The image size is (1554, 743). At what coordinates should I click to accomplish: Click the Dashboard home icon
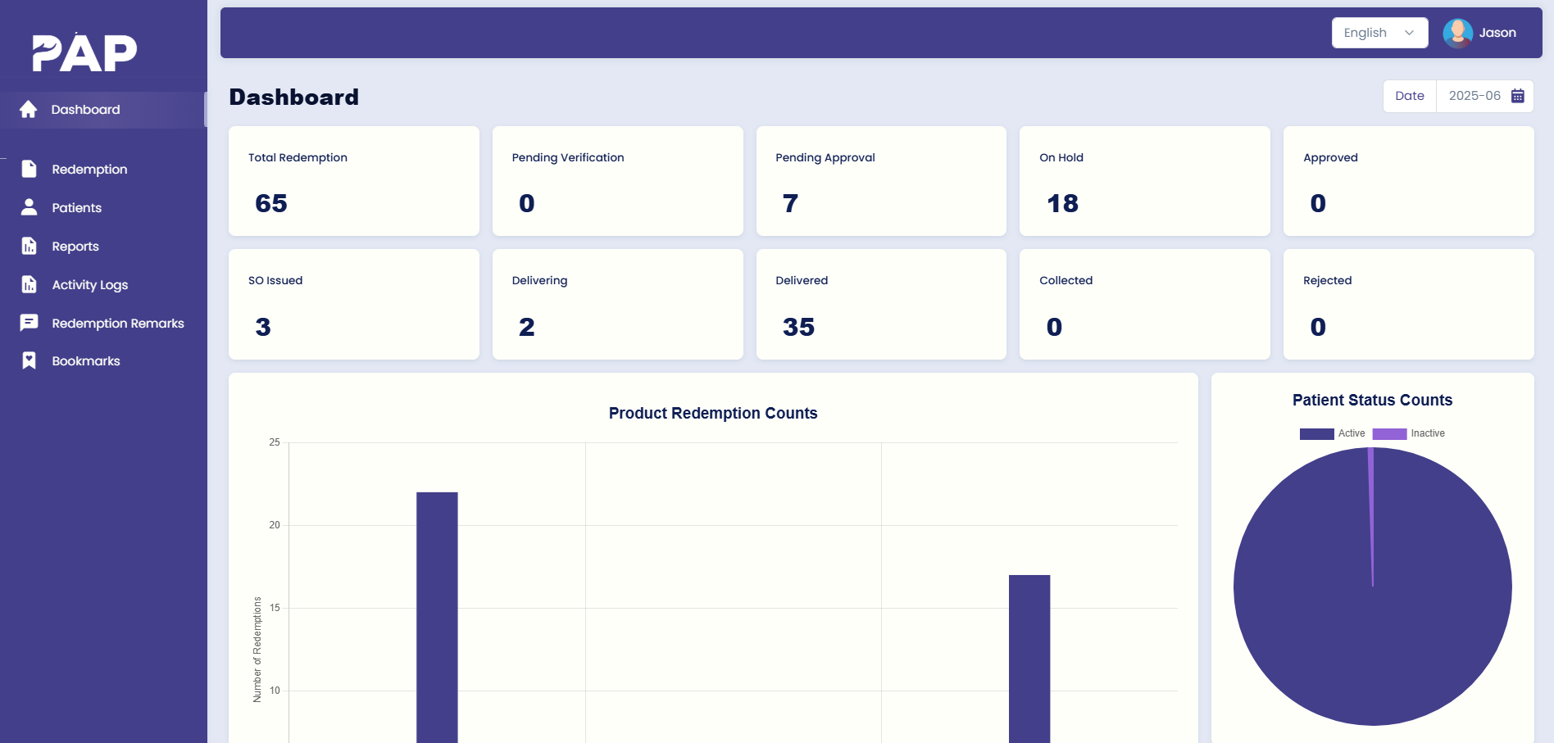click(x=29, y=110)
